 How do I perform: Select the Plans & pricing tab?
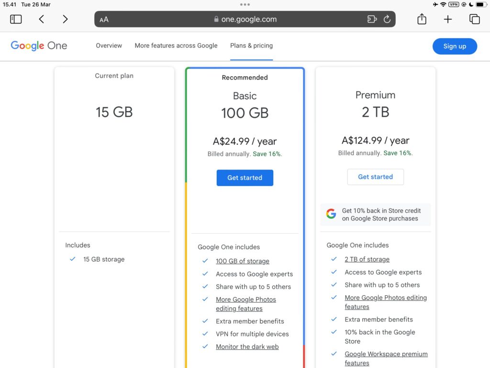[252, 46]
